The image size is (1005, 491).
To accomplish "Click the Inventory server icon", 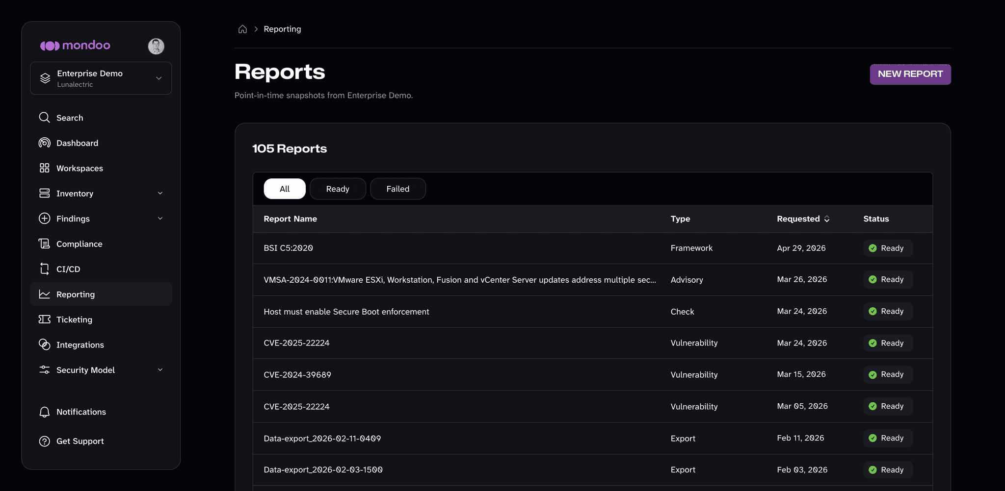I will pyautogui.click(x=44, y=193).
